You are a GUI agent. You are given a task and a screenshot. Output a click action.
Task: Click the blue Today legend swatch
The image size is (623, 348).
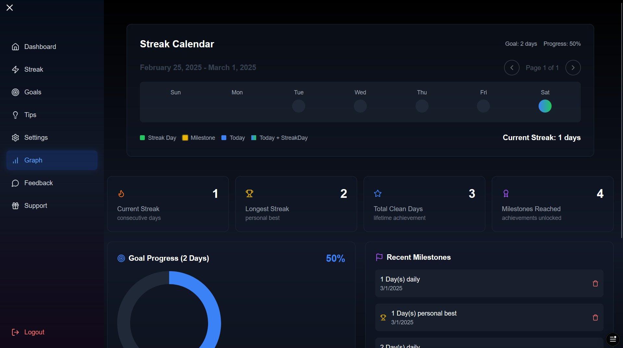224,138
